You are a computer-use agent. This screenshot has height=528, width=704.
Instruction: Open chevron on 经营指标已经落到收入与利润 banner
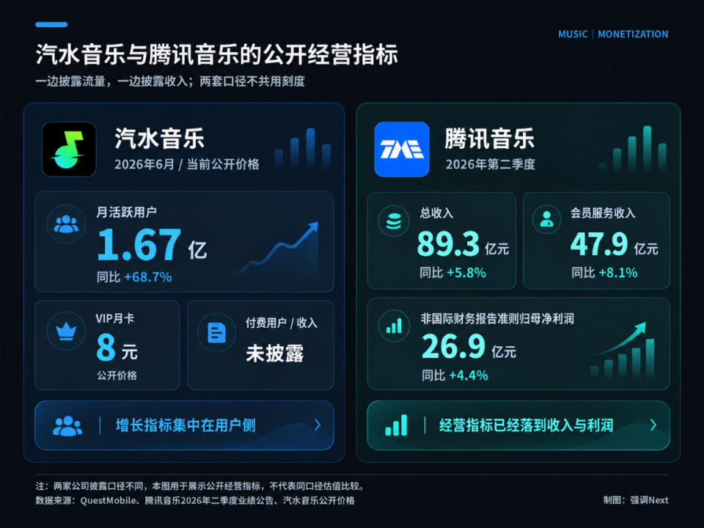pyautogui.click(x=653, y=425)
